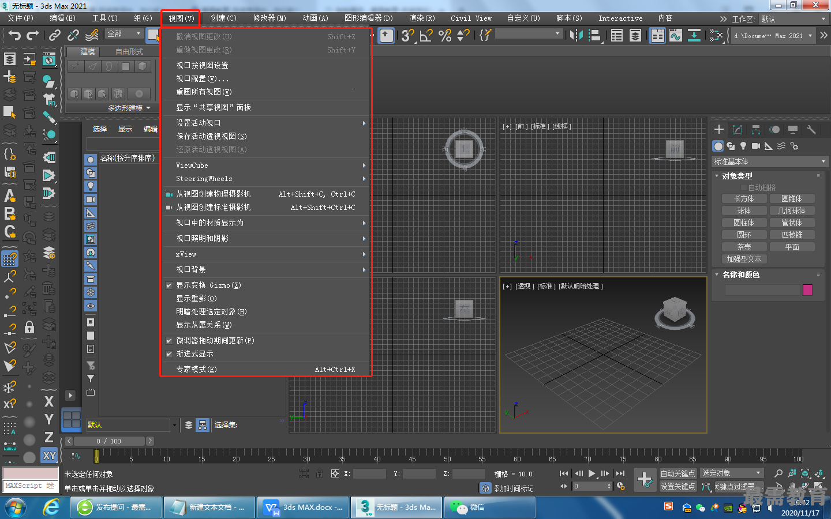831x519 pixels.
Task: Toggle the X axis constraint button
Action: (49, 401)
